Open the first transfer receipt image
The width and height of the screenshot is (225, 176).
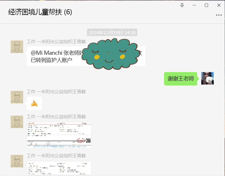click(59, 135)
